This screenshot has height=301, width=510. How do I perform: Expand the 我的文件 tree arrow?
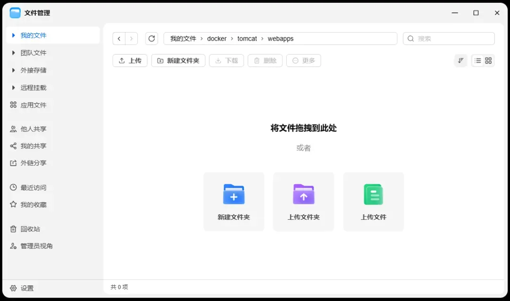point(13,35)
